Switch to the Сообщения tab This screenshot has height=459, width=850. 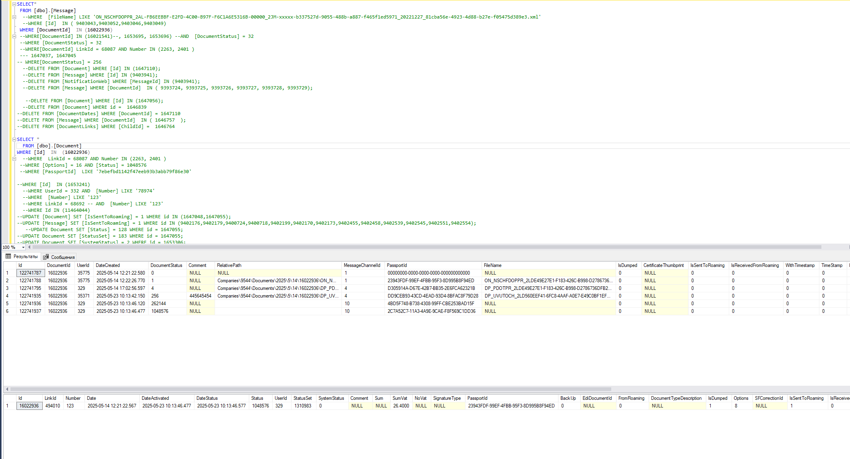tap(59, 257)
